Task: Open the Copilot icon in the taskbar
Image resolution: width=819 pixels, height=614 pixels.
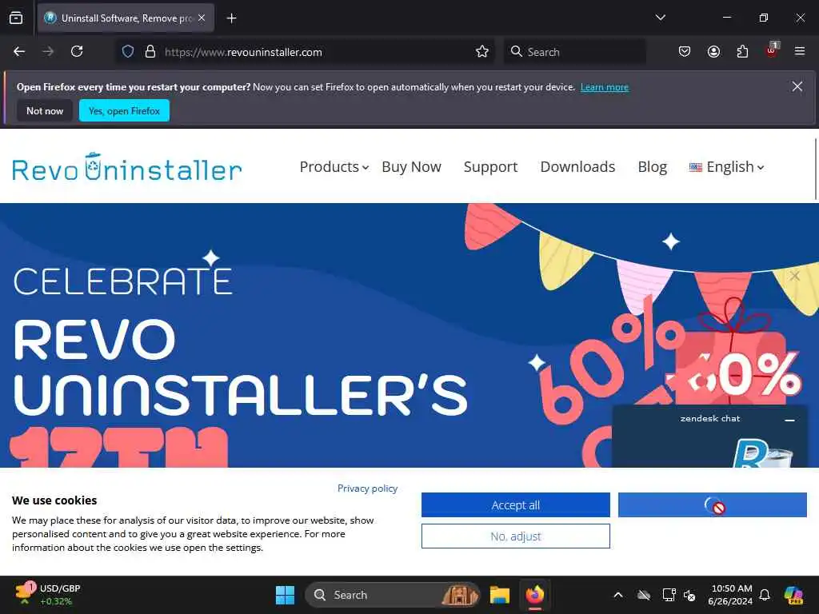Action: click(x=793, y=595)
